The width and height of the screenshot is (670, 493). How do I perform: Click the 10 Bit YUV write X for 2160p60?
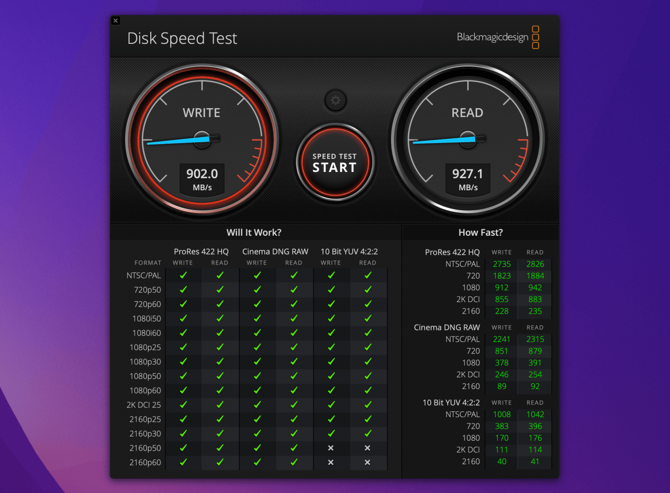coord(331,462)
